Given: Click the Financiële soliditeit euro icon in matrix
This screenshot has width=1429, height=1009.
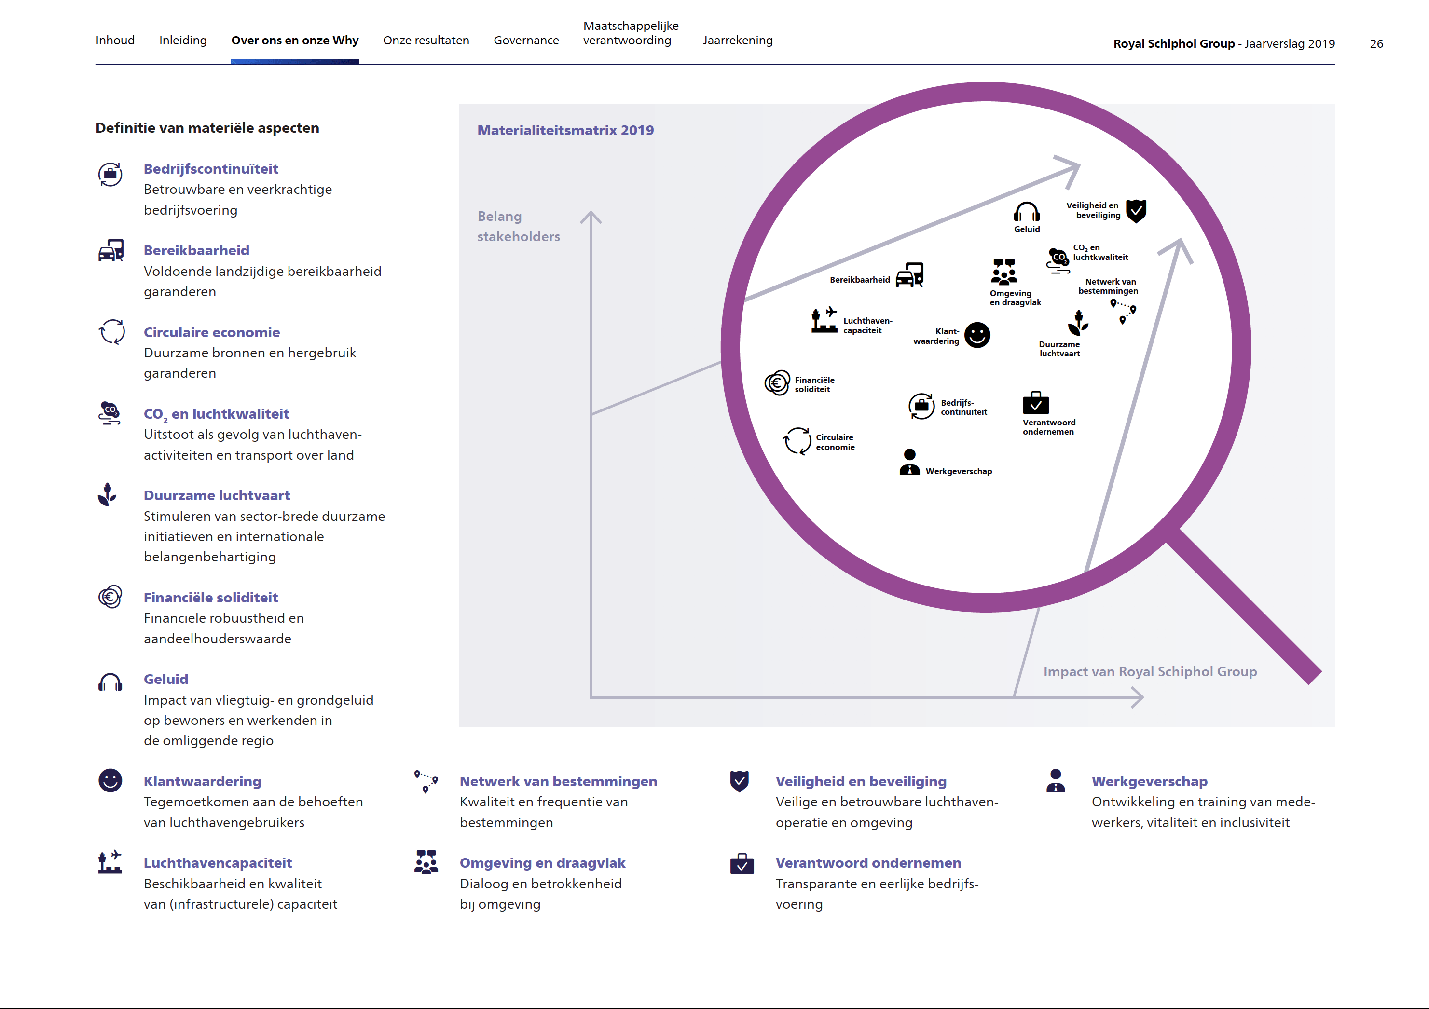Looking at the screenshot, I should 777,382.
